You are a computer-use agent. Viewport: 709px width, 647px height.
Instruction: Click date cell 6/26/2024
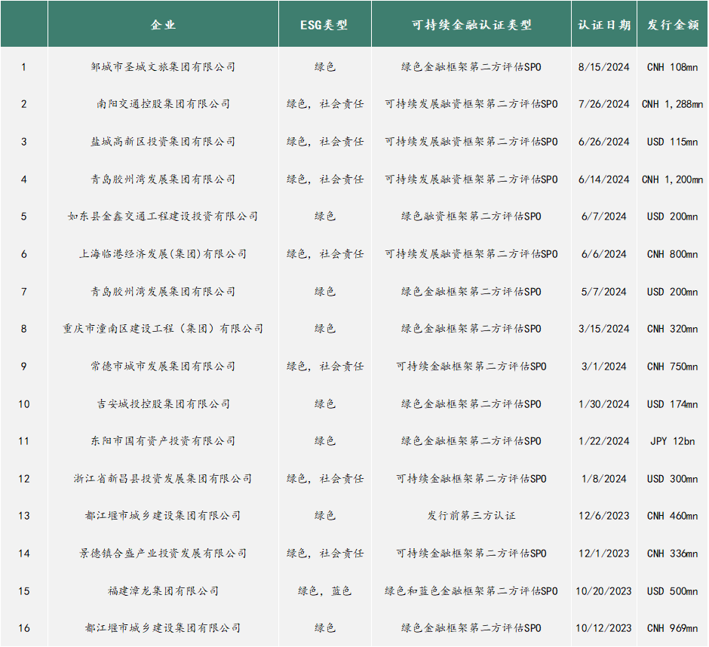tap(603, 142)
